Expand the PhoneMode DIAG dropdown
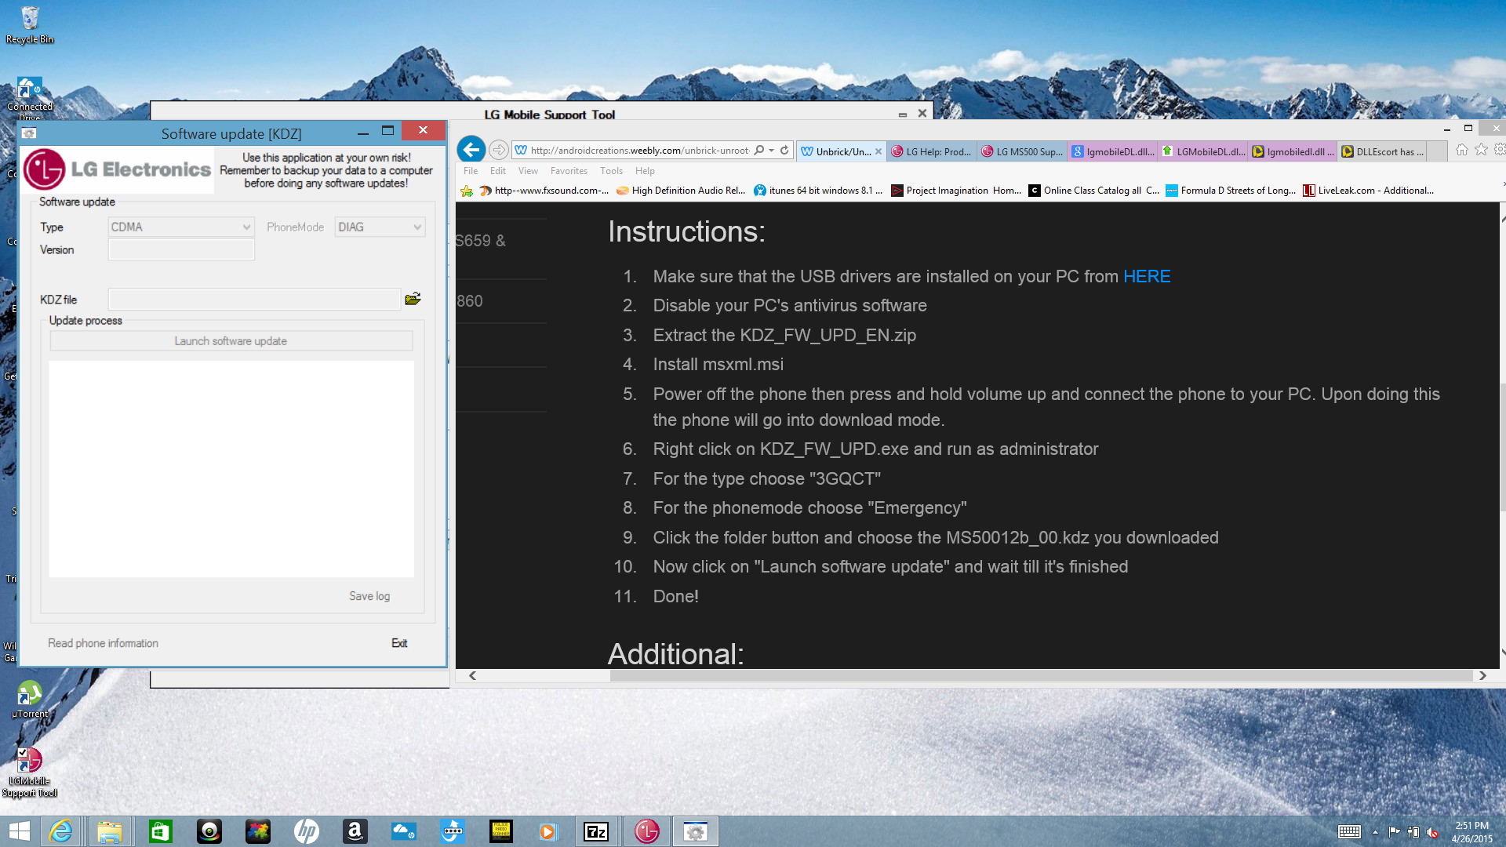The width and height of the screenshot is (1506, 847). (417, 227)
